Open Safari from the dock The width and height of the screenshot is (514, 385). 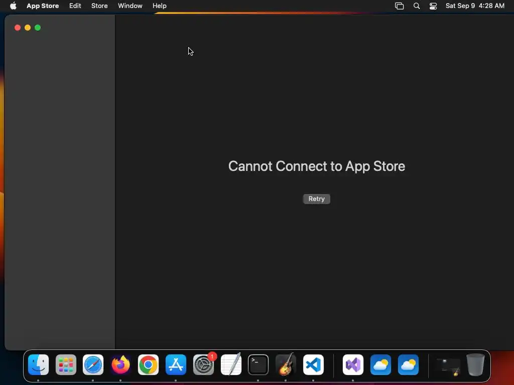[93, 365]
